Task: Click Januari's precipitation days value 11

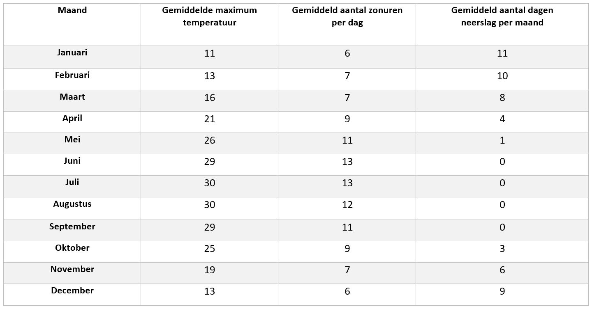Action: click(x=502, y=53)
